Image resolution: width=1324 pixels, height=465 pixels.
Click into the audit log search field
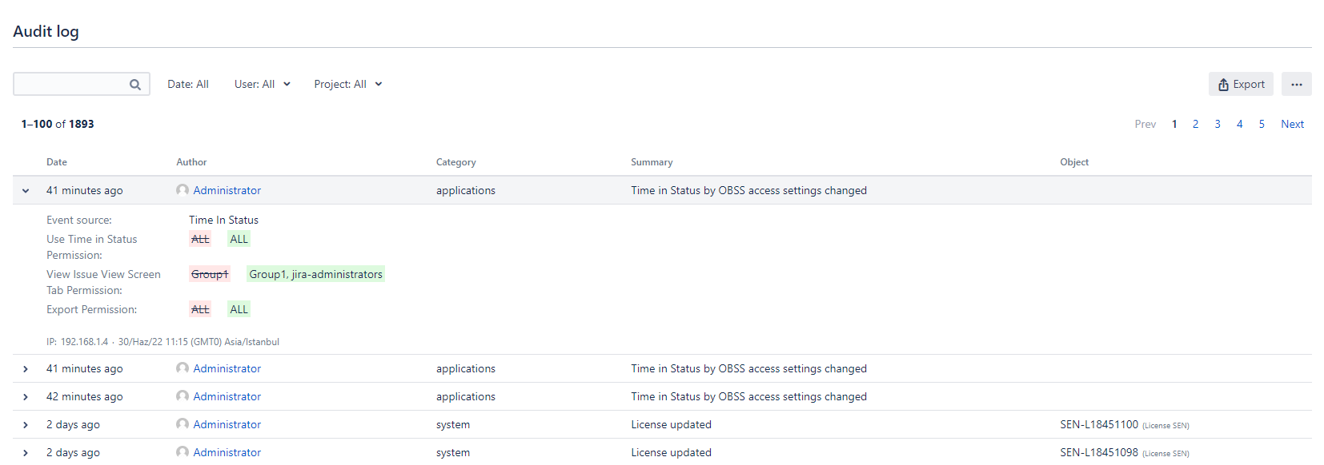(x=70, y=84)
